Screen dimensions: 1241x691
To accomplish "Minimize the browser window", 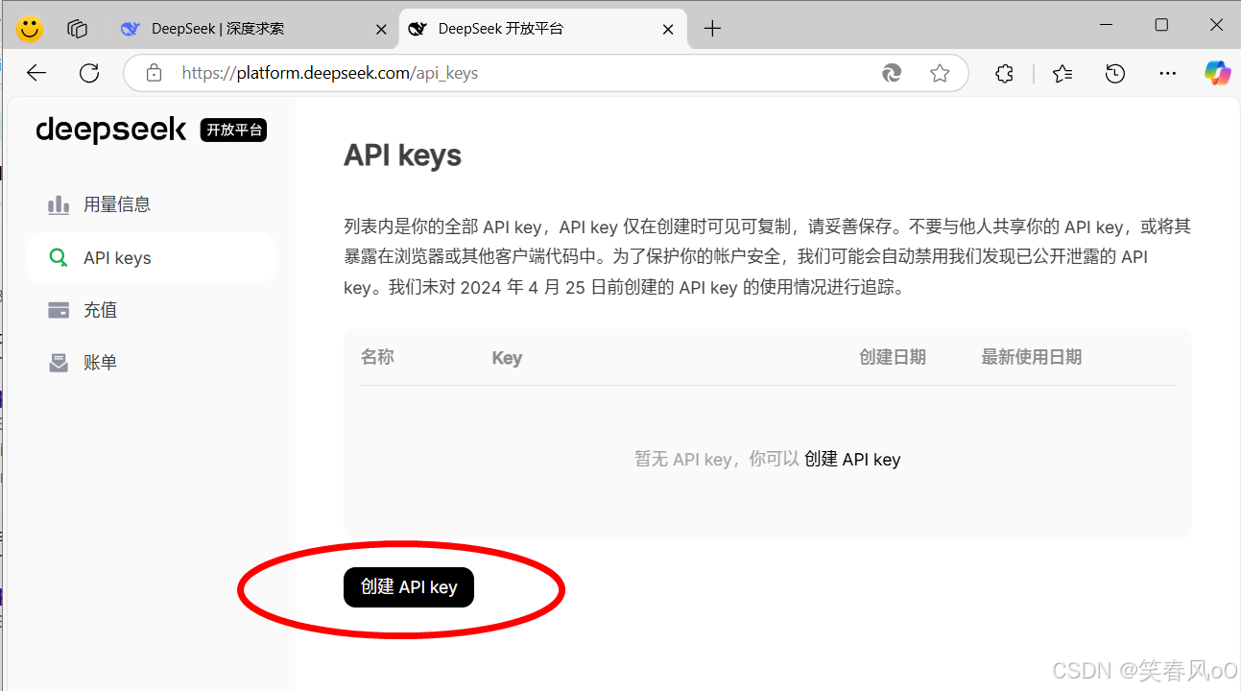I will [x=1106, y=25].
